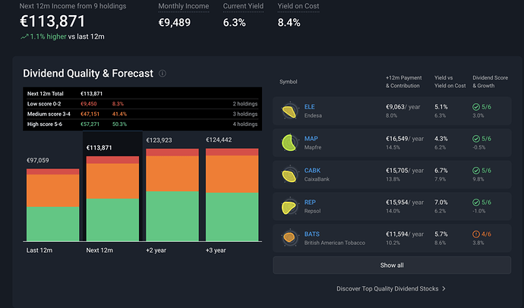Screen dimensions: 524x308
Task: Select the Last 12m bar in the chart
Action: (x=53, y=205)
